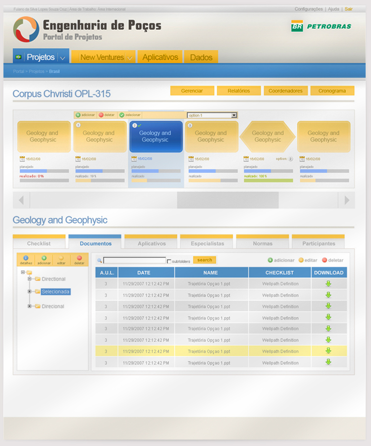This screenshot has height=446, width=371.
Task: Select the Direcional folder in tree
Action: (x=53, y=306)
